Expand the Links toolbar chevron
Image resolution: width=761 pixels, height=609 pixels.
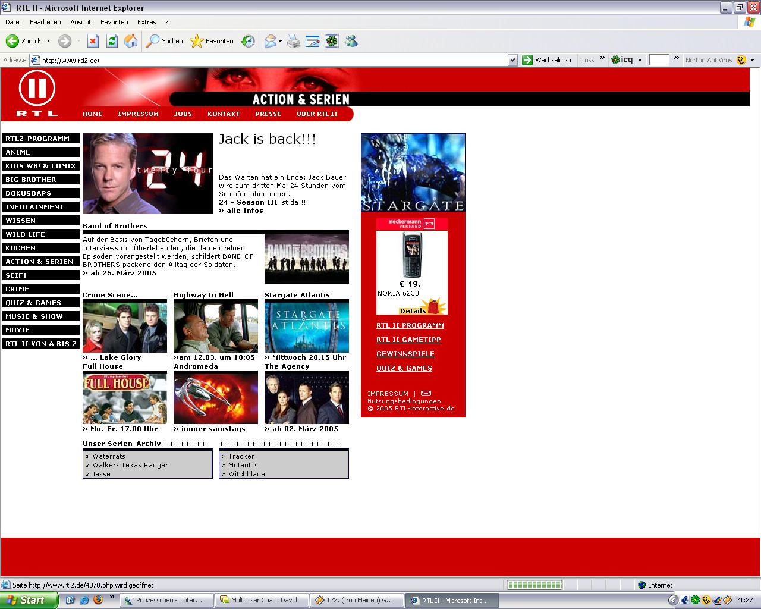(602, 58)
